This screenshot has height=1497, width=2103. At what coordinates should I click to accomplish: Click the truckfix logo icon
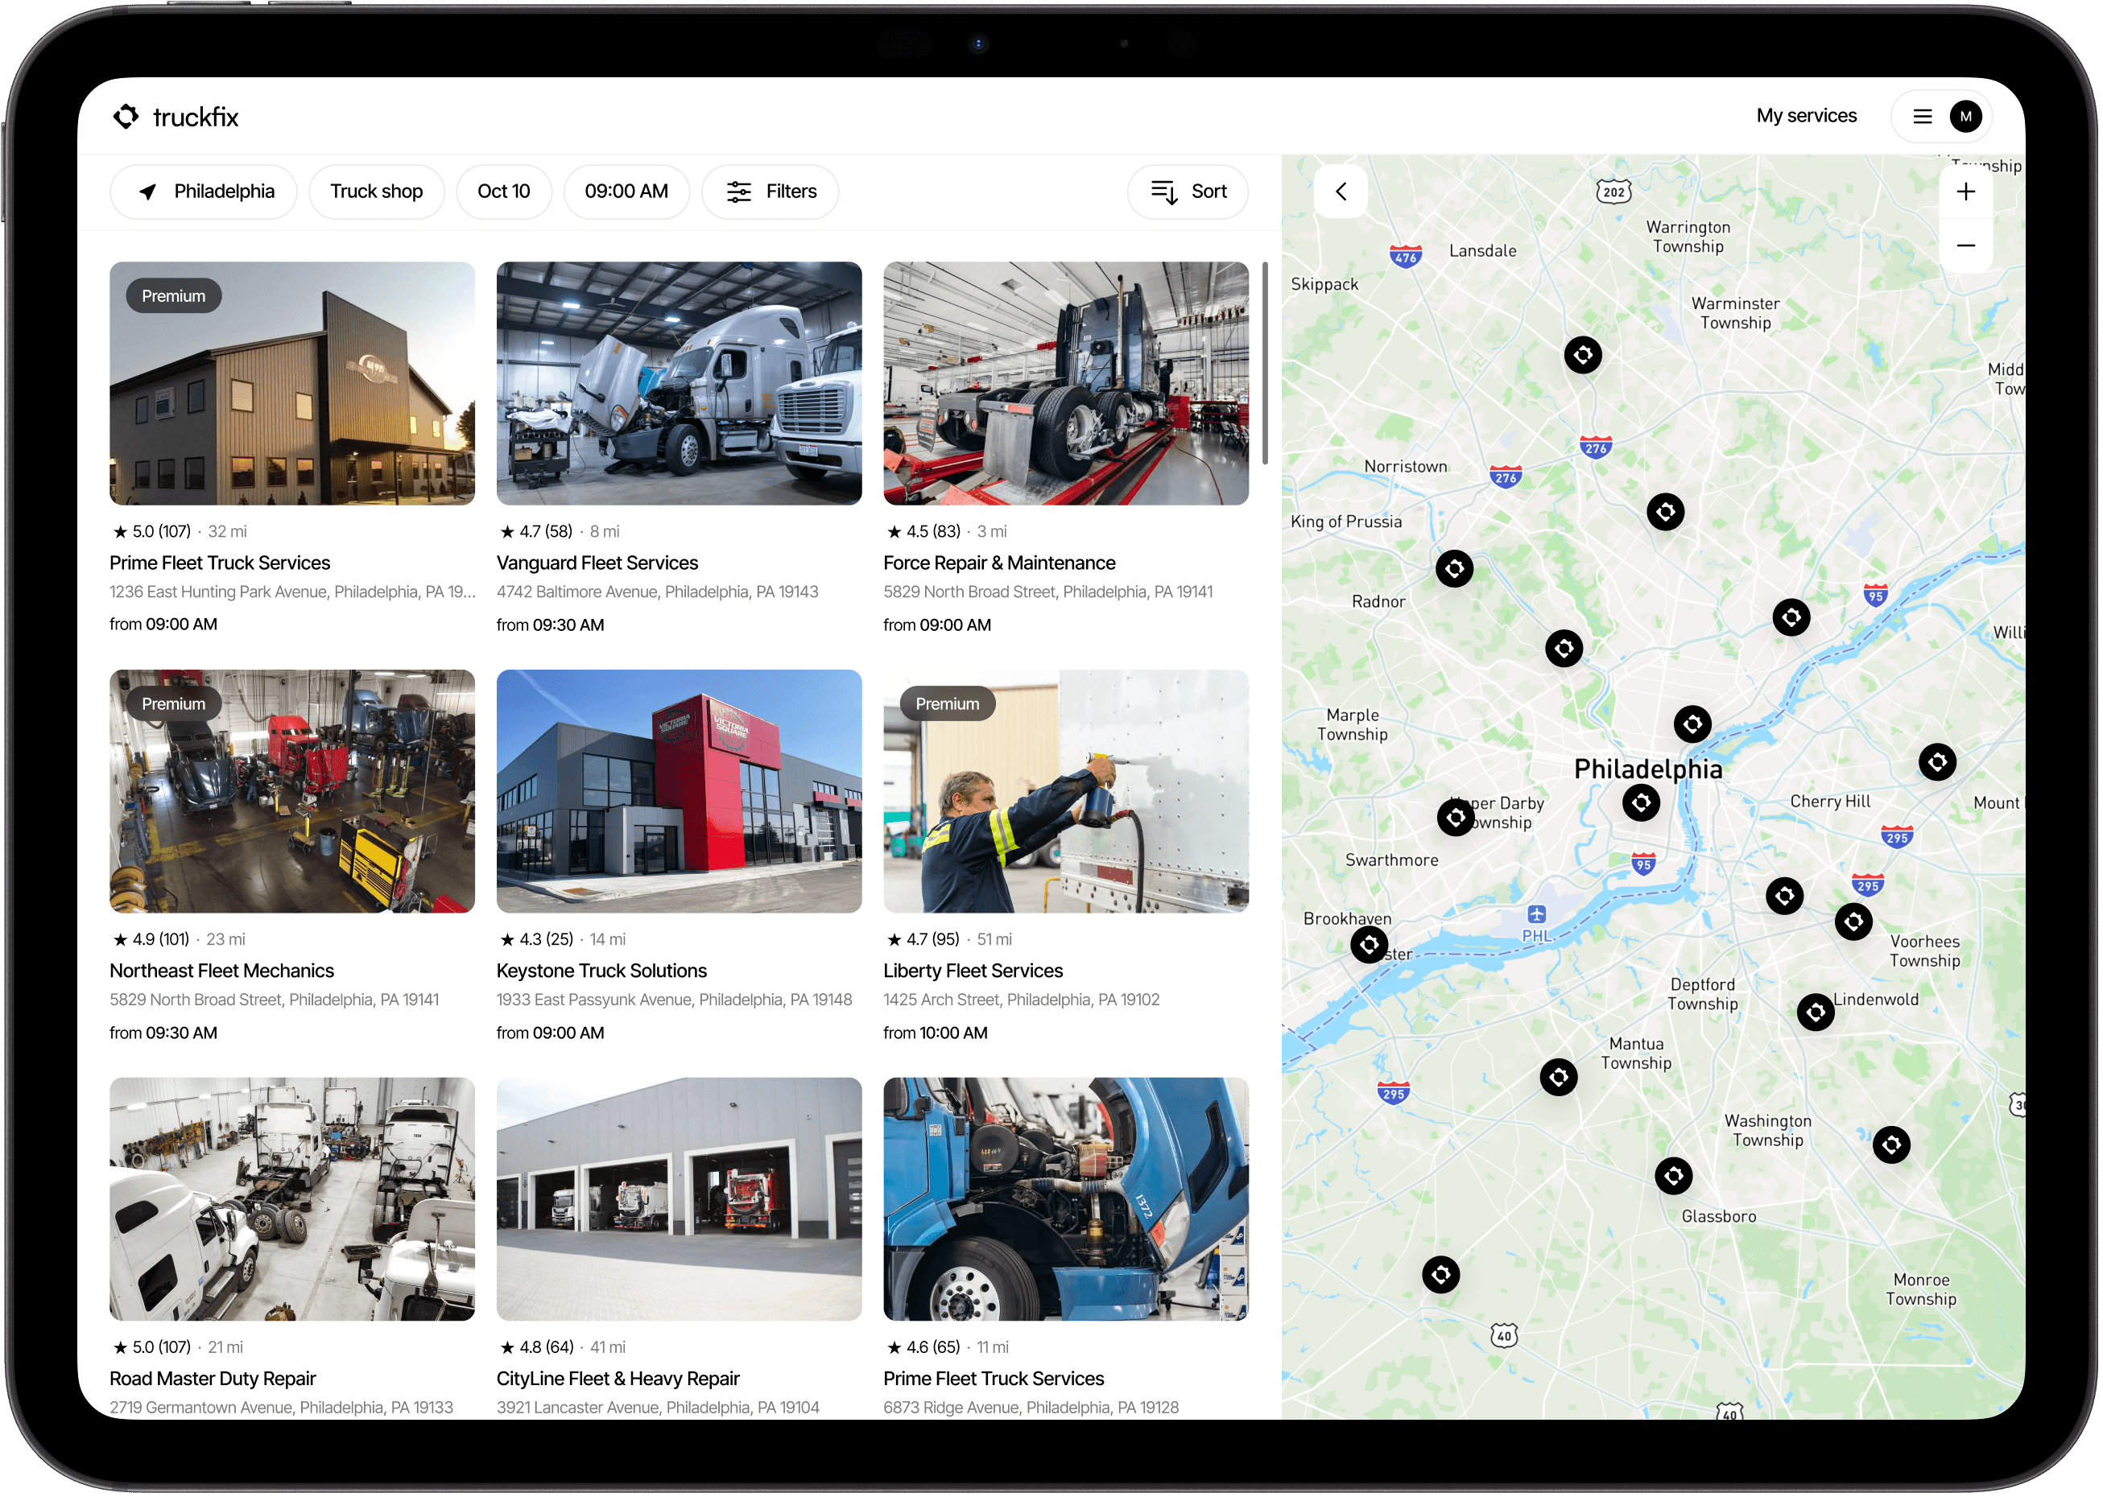pos(126,116)
